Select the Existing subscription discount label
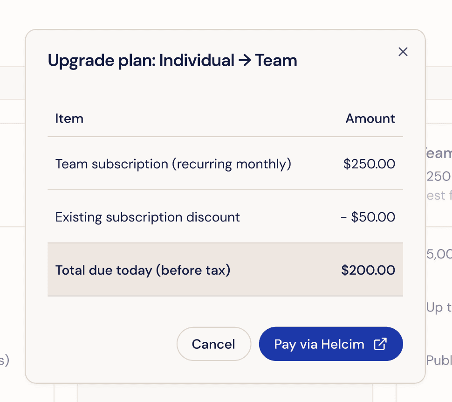452x402 pixels. coord(147,217)
